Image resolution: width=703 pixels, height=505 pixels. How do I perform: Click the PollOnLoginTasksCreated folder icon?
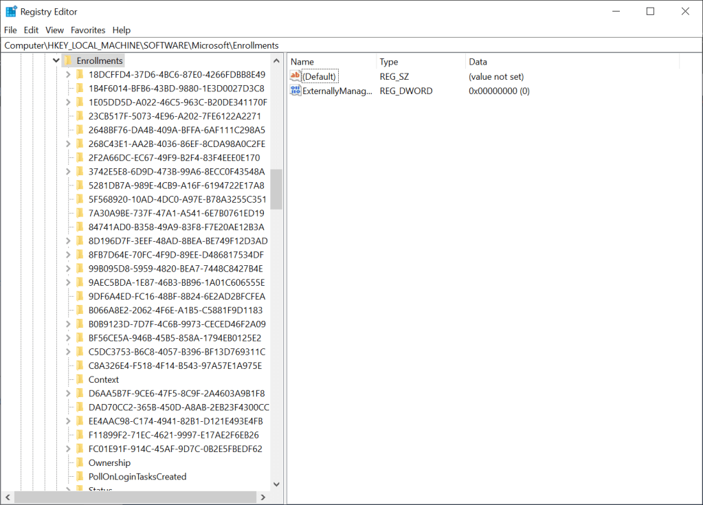tap(80, 476)
